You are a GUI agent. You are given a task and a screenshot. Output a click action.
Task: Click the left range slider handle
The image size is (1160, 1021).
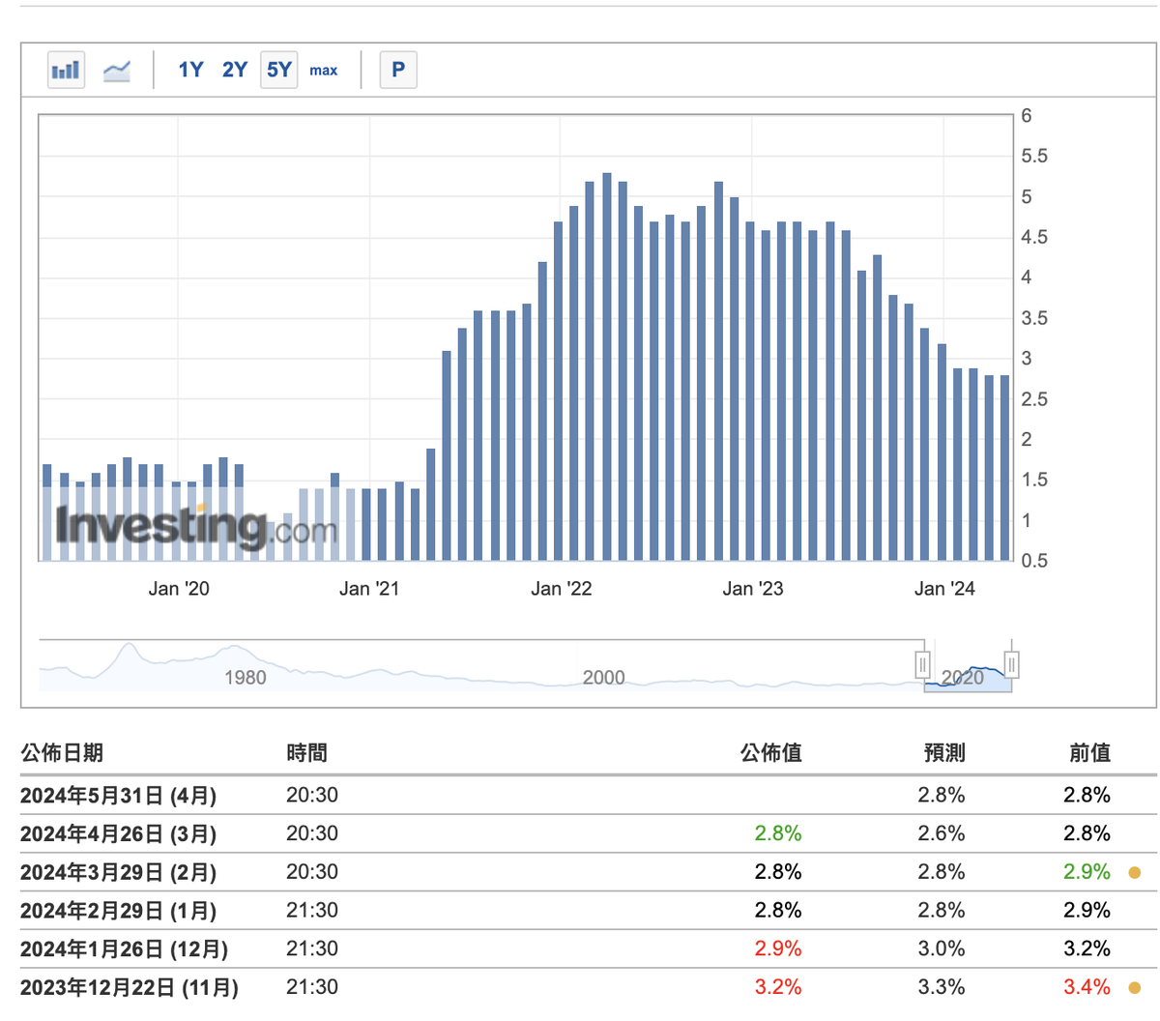point(923,665)
